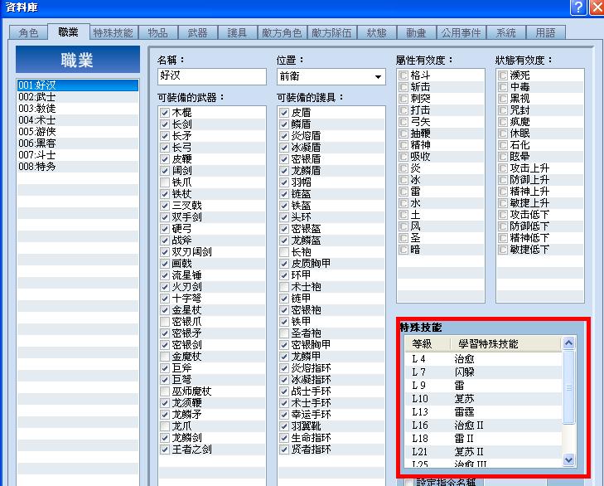Select class 007:斗士 in the list
Viewport: 604px width, 486px height.
pyautogui.click(x=77, y=154)
